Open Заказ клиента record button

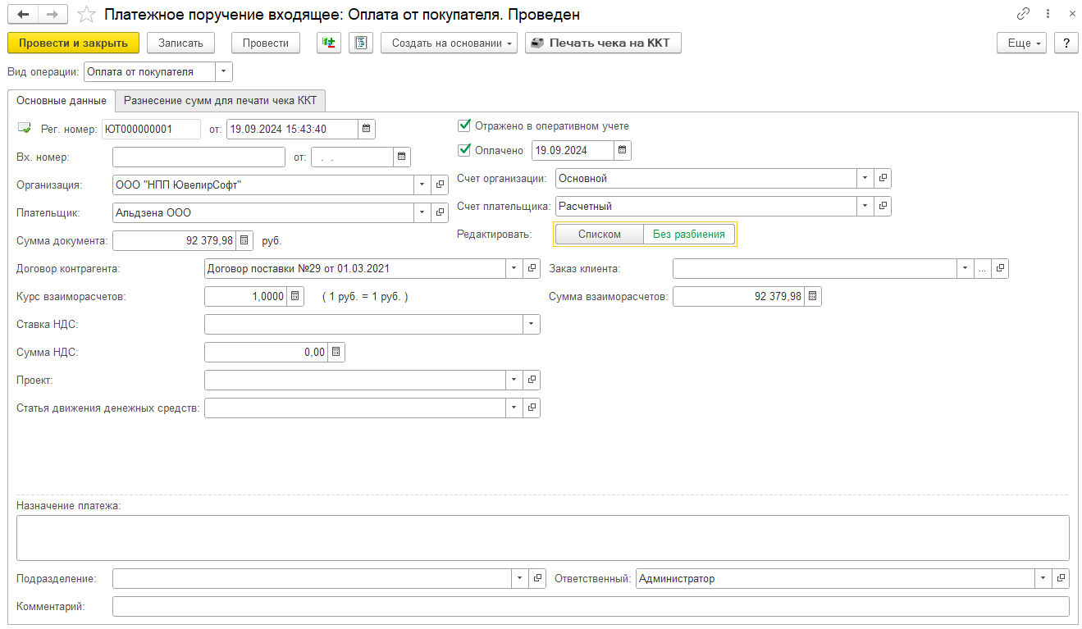[1000, 268]
